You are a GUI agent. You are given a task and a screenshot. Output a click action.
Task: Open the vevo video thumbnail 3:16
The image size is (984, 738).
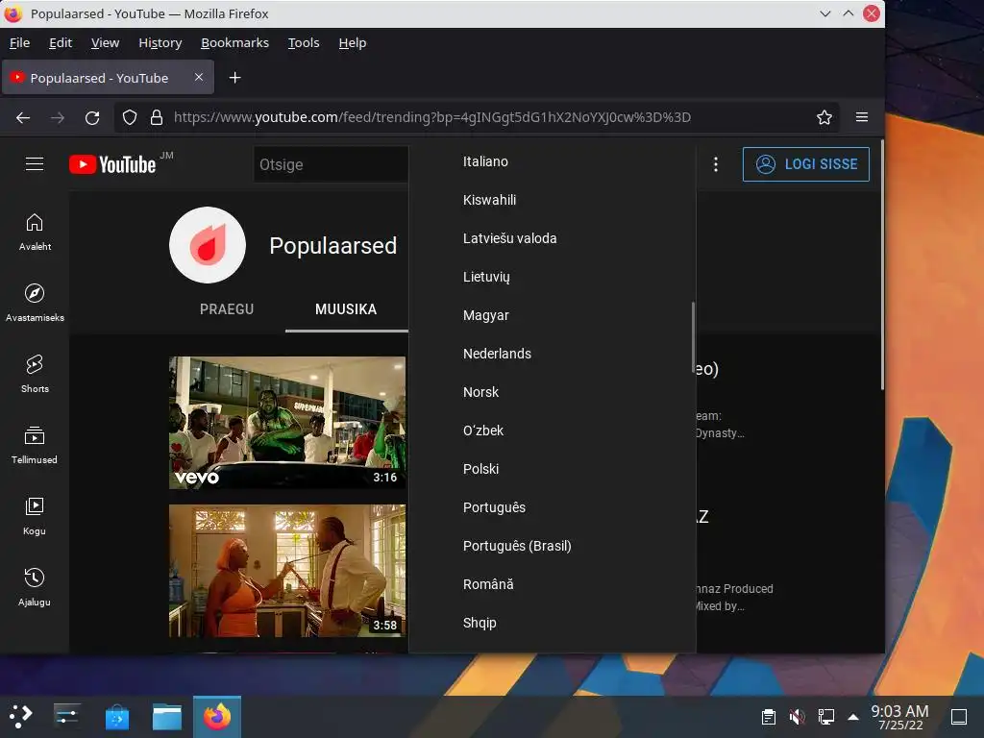point(287,423)
